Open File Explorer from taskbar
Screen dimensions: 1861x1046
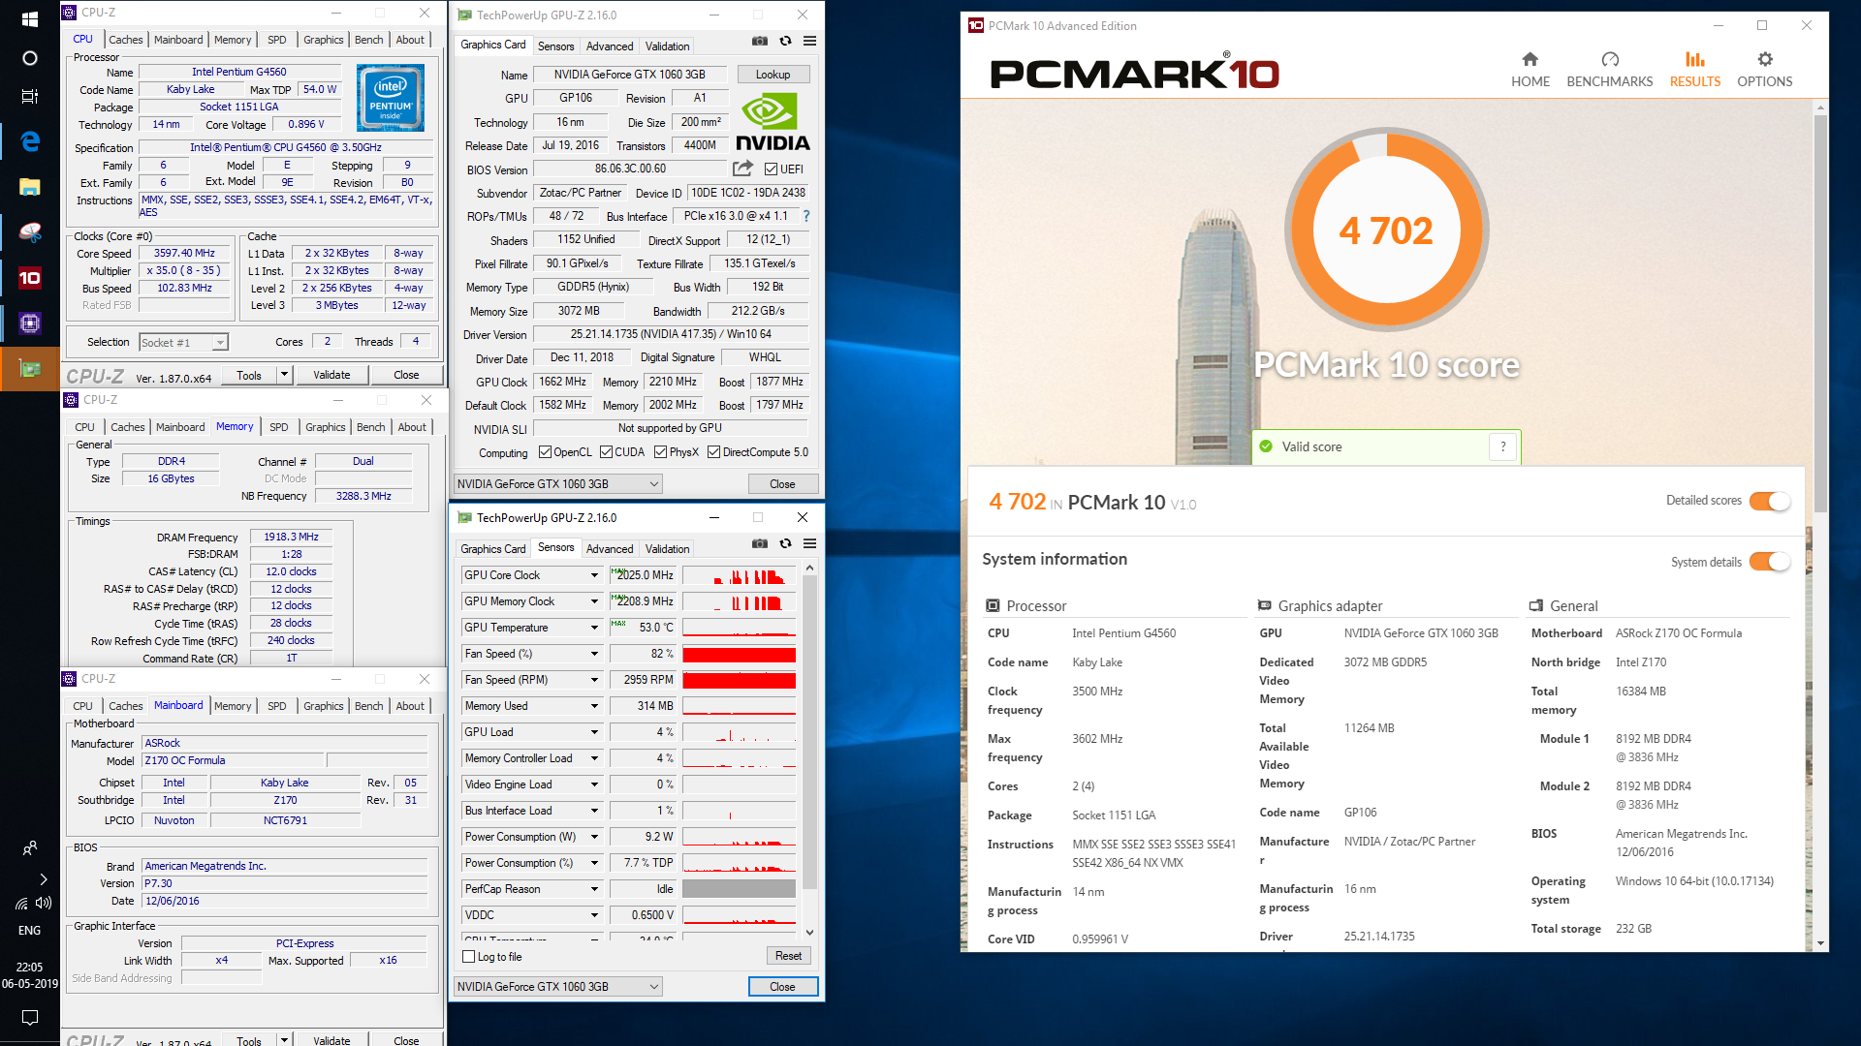[x=30, y=187]
